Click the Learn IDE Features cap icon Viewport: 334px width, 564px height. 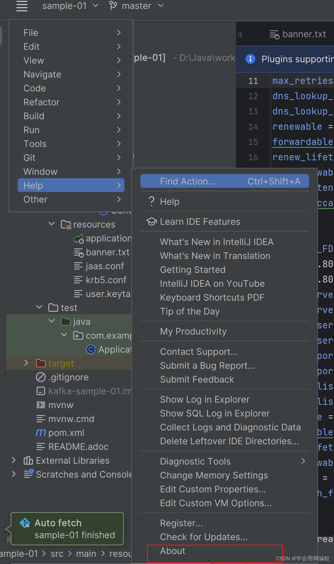(x=152, y=221)
